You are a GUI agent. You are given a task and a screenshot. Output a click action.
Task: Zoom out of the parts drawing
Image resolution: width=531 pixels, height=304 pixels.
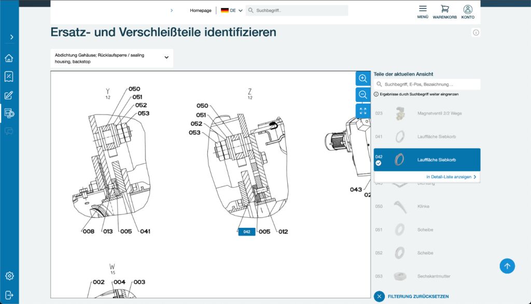coord(363,95)
